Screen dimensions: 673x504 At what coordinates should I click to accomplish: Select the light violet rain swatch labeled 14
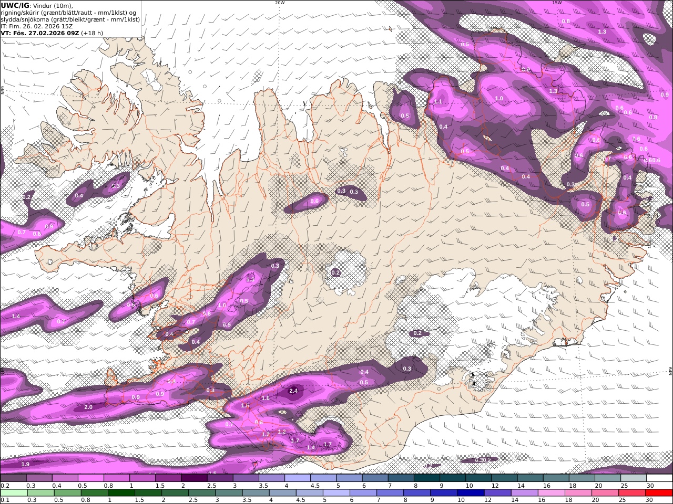[x=525, y=493]
